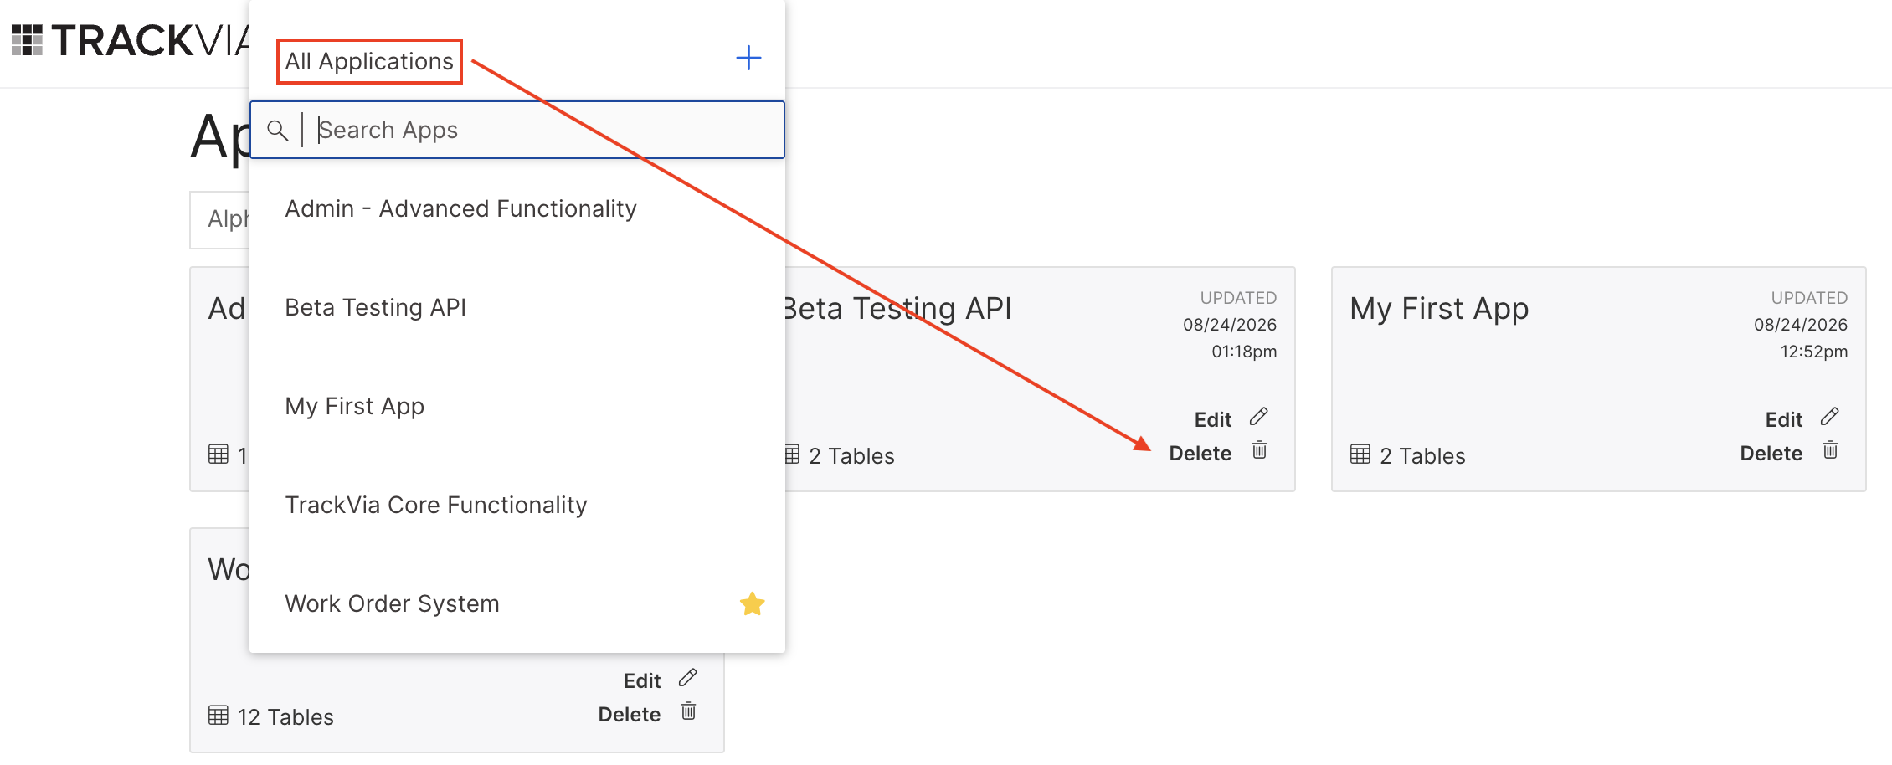Click trash icon on Beta Testing API card

point(1259,450)
